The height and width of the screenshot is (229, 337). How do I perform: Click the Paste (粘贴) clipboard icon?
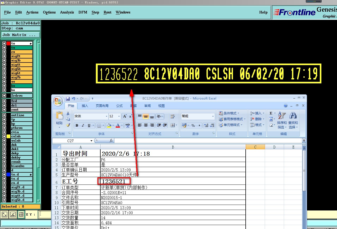(59, 115)
